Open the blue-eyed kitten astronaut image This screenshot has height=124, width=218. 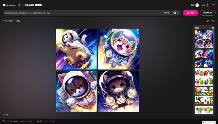(x=119, y=91)
